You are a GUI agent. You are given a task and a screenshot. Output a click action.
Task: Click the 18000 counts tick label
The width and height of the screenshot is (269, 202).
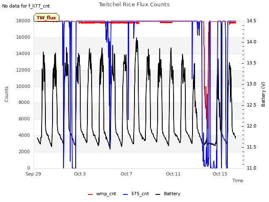[23, 21]
